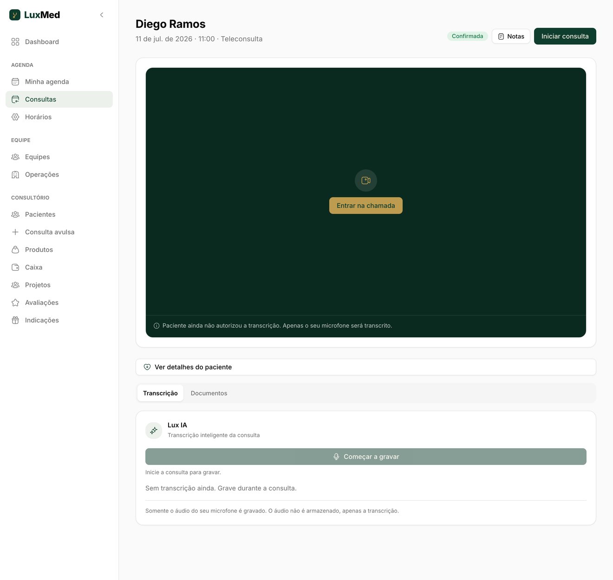Expand Ver detalhes do paciente

[x=366, y=367]
